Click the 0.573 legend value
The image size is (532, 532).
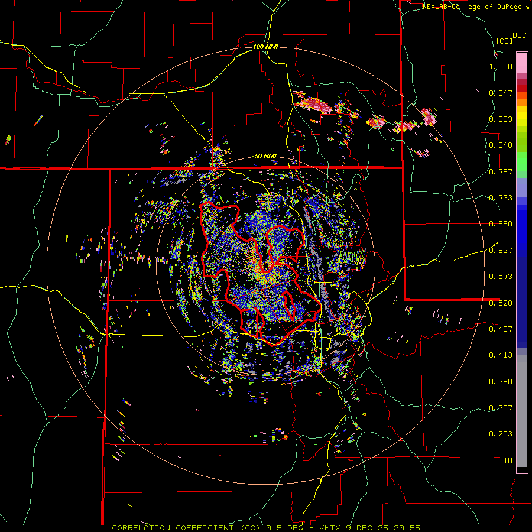501,277
